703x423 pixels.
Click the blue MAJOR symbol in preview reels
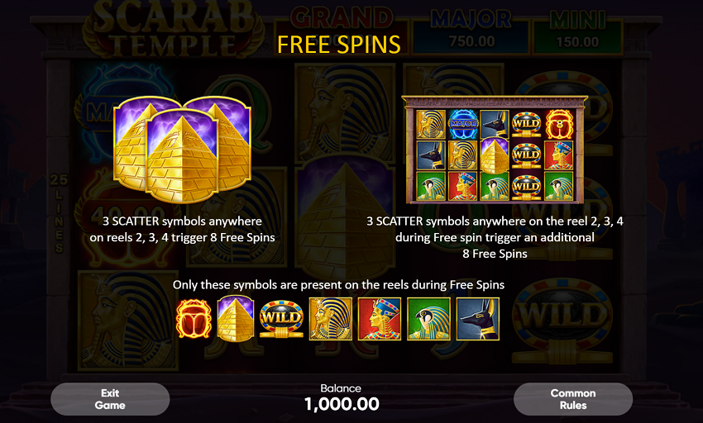coord(464,123)
